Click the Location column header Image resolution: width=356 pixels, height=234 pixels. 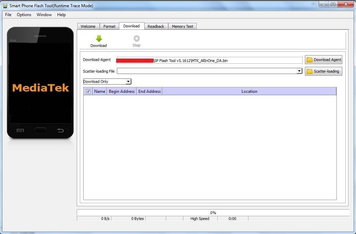point(249,91)
